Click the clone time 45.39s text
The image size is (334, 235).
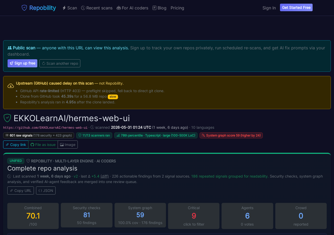[x=67, y=96]
